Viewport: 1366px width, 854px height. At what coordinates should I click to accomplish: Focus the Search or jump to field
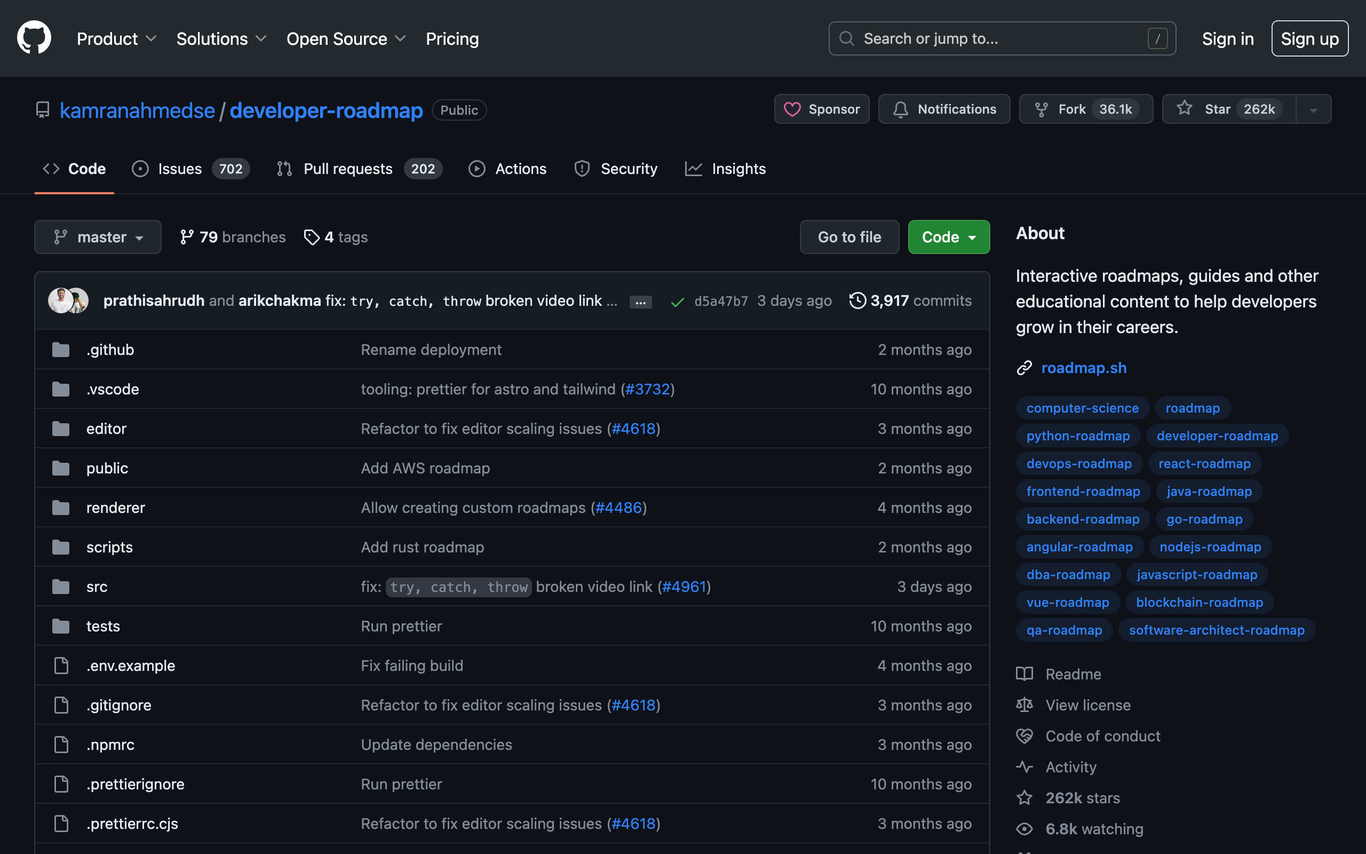point(1002,38)
